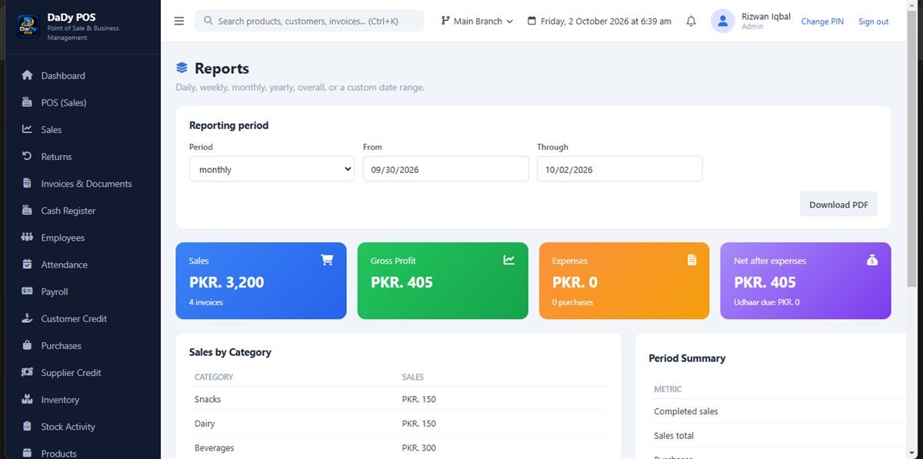The height and width of the screenshot is (459, 923).
Task: Click the Sign out link
Action: (x=873, y=22)
